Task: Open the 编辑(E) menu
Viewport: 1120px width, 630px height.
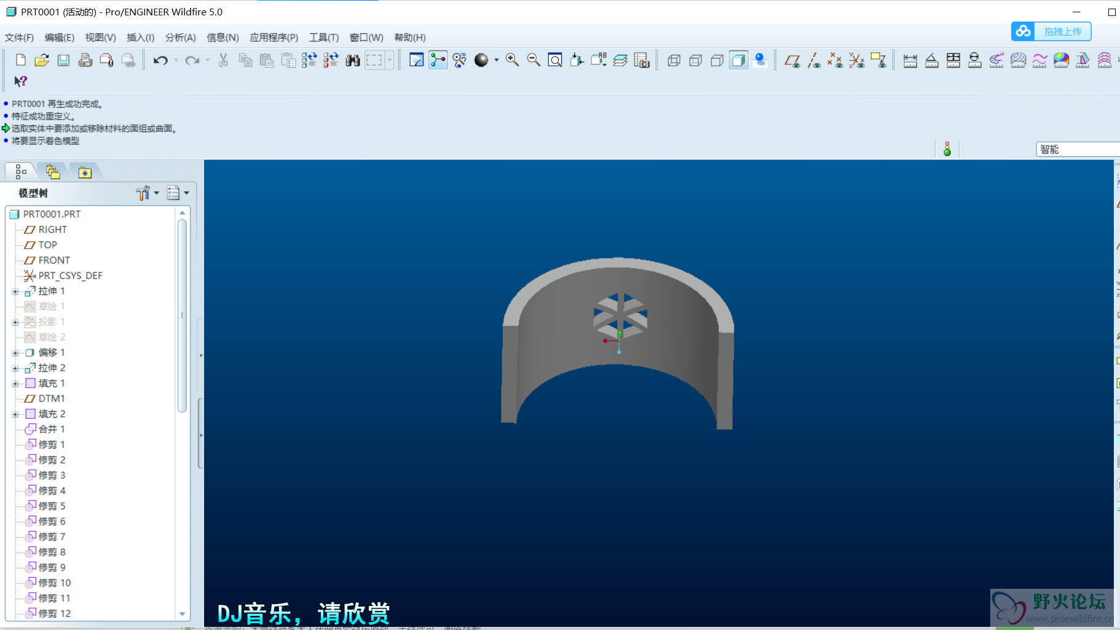Action: click(60, 37)
